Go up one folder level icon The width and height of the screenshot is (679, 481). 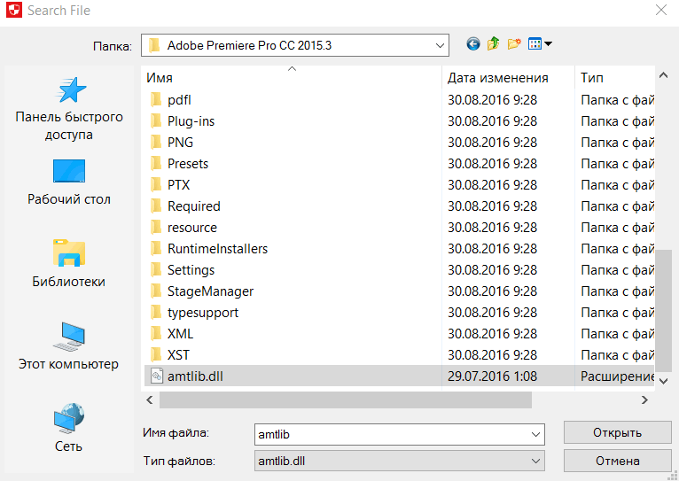pyautogui.click(x=493, y=43)
